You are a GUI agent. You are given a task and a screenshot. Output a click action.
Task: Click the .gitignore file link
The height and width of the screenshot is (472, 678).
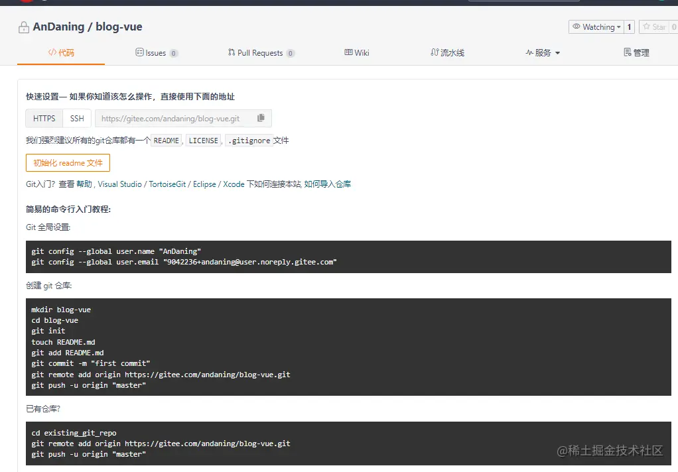coord(249,141)
